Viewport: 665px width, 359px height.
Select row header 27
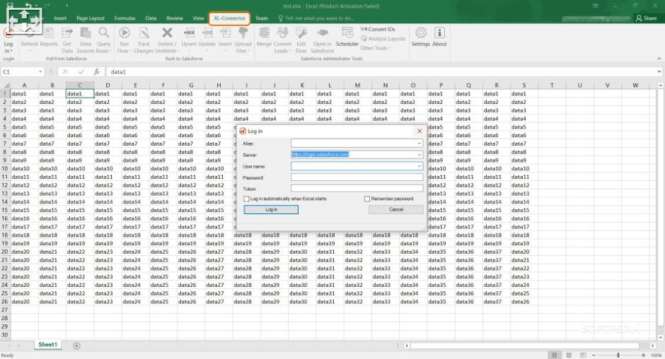5,310
